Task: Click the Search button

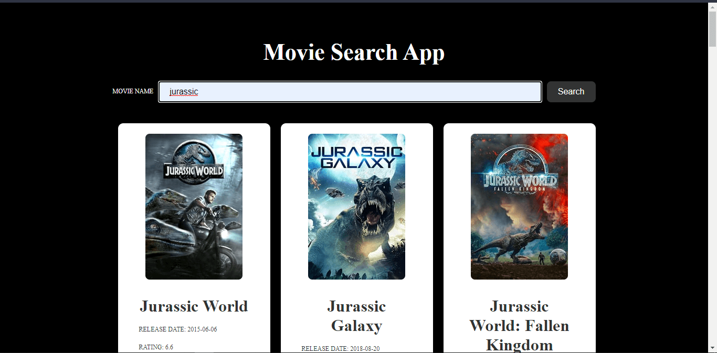Action: coord(571,92)
